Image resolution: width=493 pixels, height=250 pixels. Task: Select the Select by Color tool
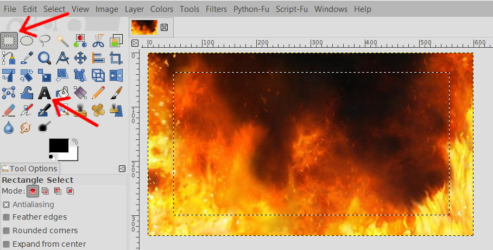point(80,41)
